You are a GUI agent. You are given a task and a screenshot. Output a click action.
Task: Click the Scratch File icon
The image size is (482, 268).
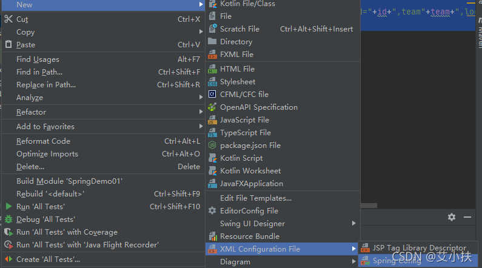click(212, 28)
